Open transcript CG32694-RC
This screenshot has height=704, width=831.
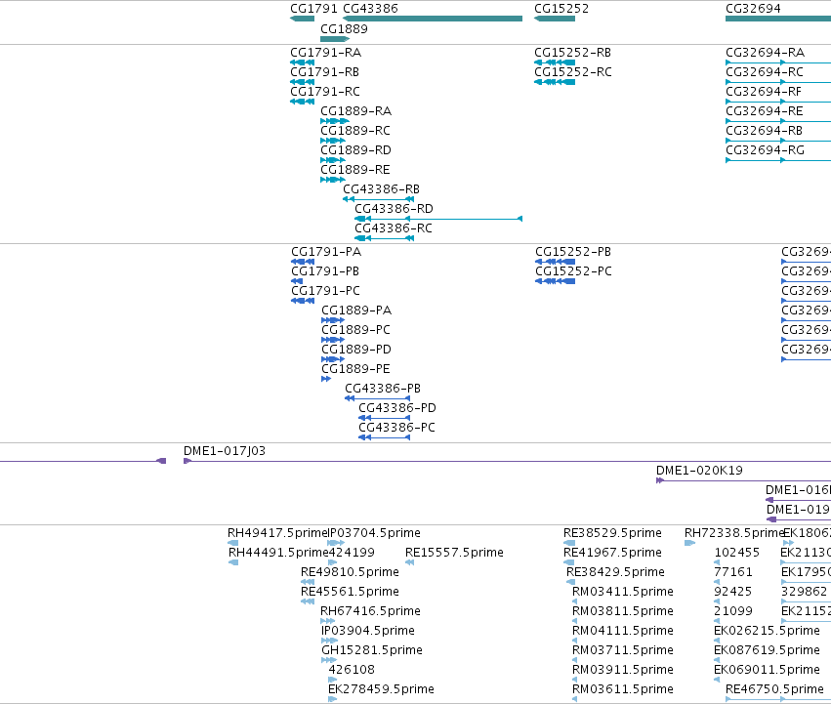tap(765, 72)
